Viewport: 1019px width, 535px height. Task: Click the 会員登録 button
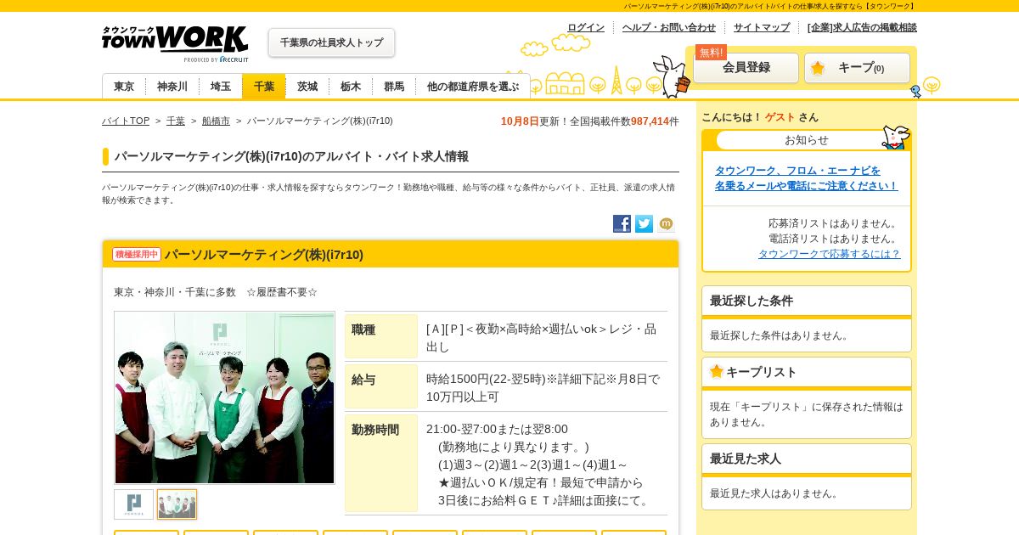click(x=746, y=68)
